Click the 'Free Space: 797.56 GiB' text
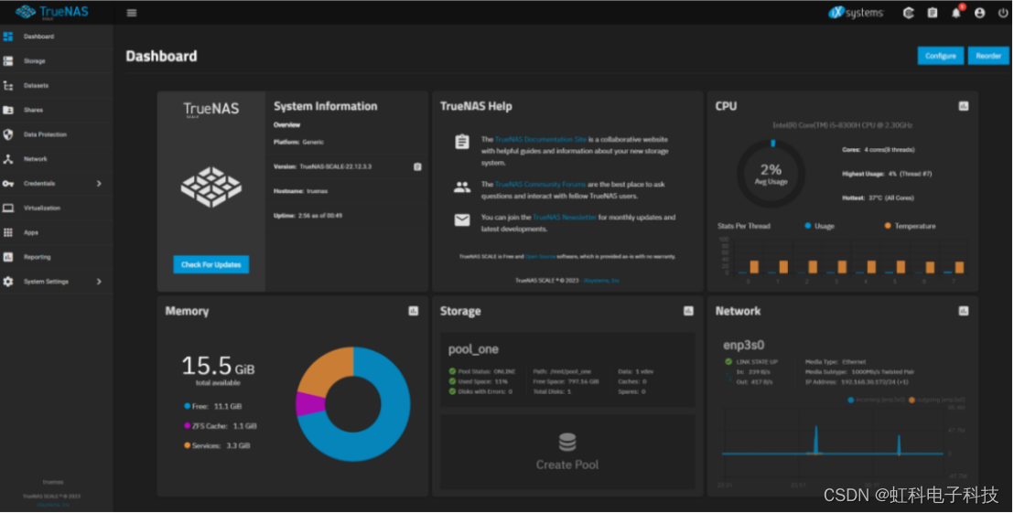1014x513 pixels. pos(566,381)
